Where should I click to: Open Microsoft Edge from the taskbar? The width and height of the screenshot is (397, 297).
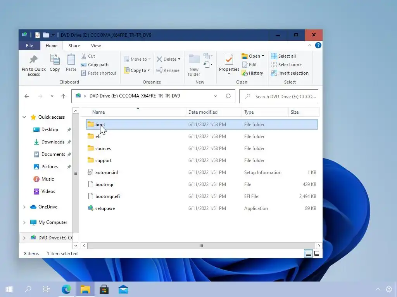(x=66, y=289)
